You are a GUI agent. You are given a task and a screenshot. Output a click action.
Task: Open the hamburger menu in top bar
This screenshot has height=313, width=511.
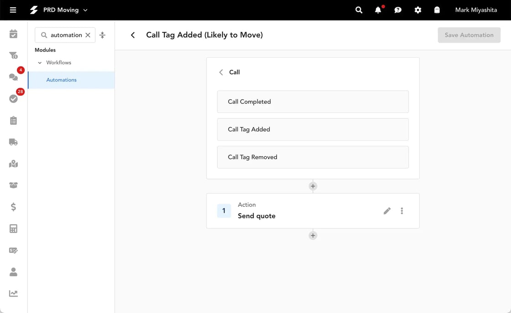point(13,10)
